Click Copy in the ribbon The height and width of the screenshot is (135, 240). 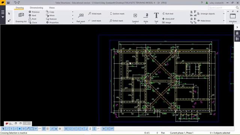coord(50,12)
